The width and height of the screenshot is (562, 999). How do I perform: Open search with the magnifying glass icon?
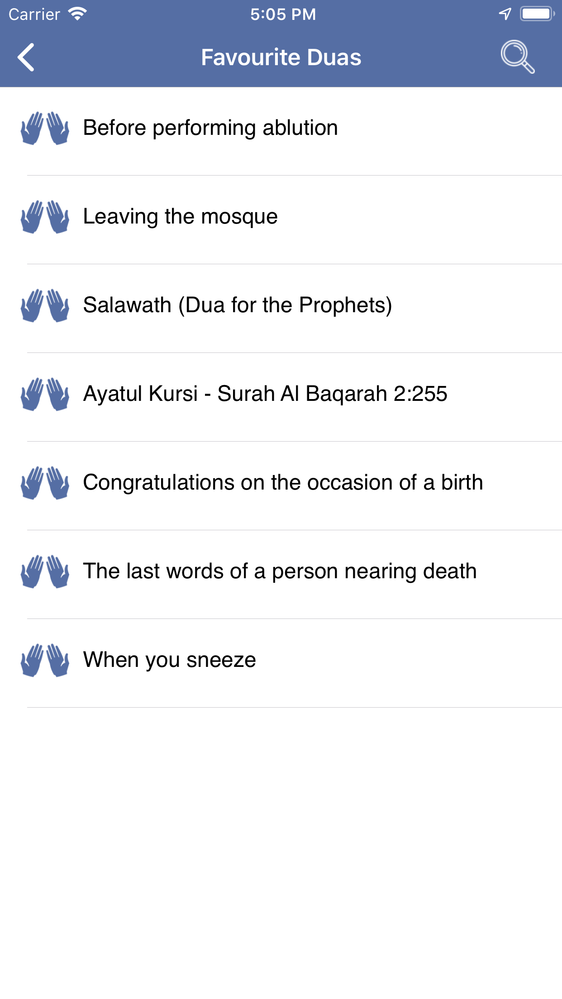[517, 57]
